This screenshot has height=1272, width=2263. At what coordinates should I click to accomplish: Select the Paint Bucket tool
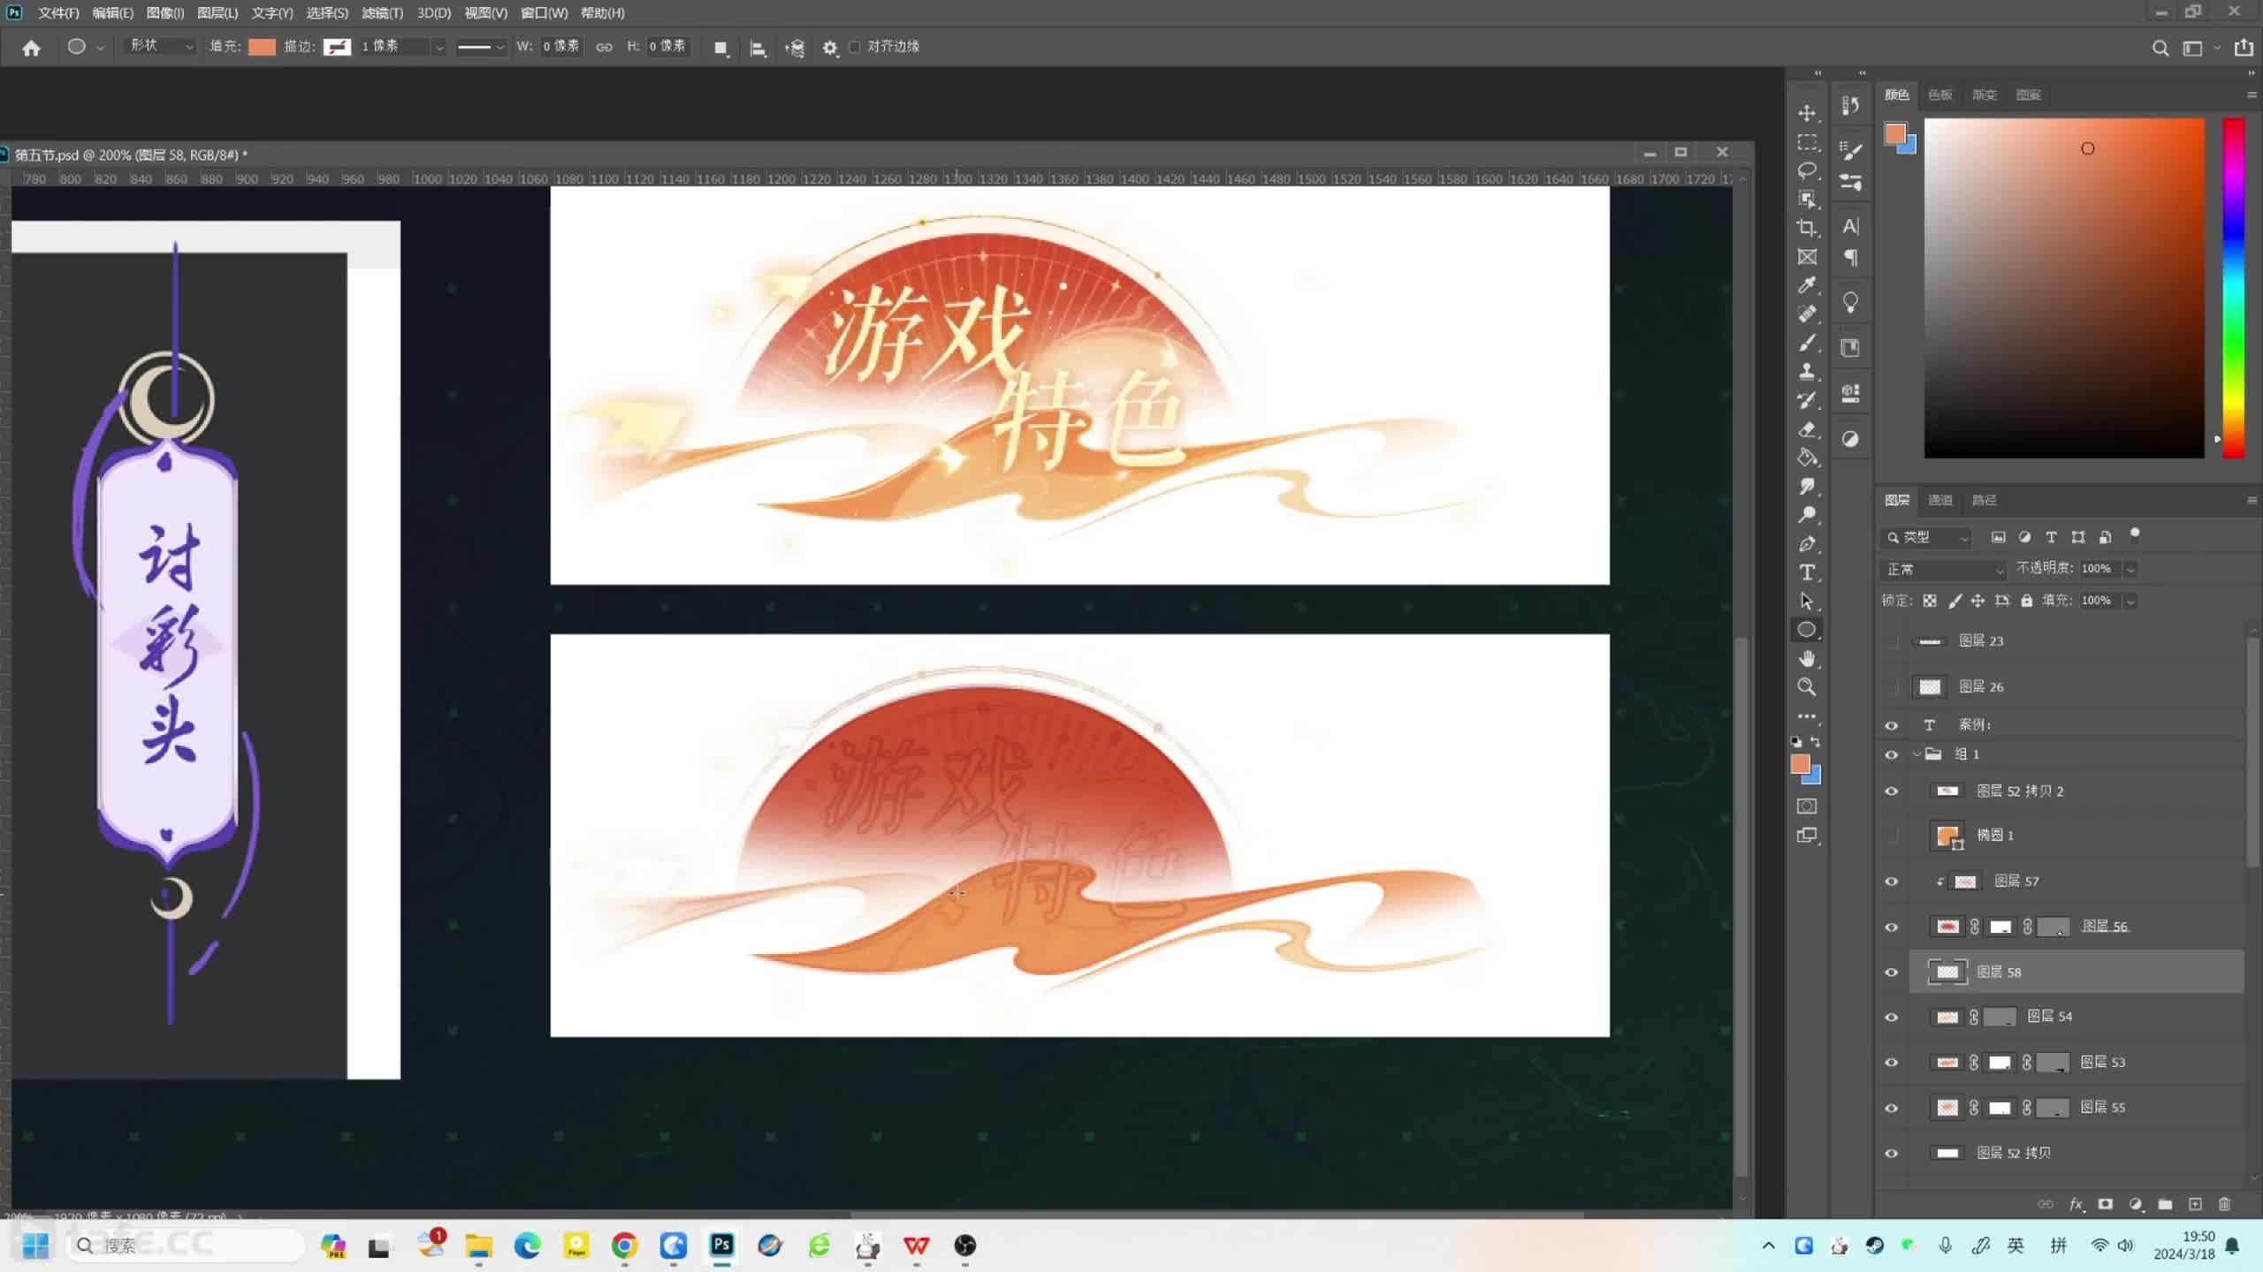click(1807, 458)
